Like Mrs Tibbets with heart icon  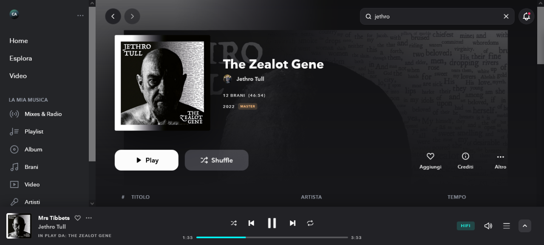77,218
